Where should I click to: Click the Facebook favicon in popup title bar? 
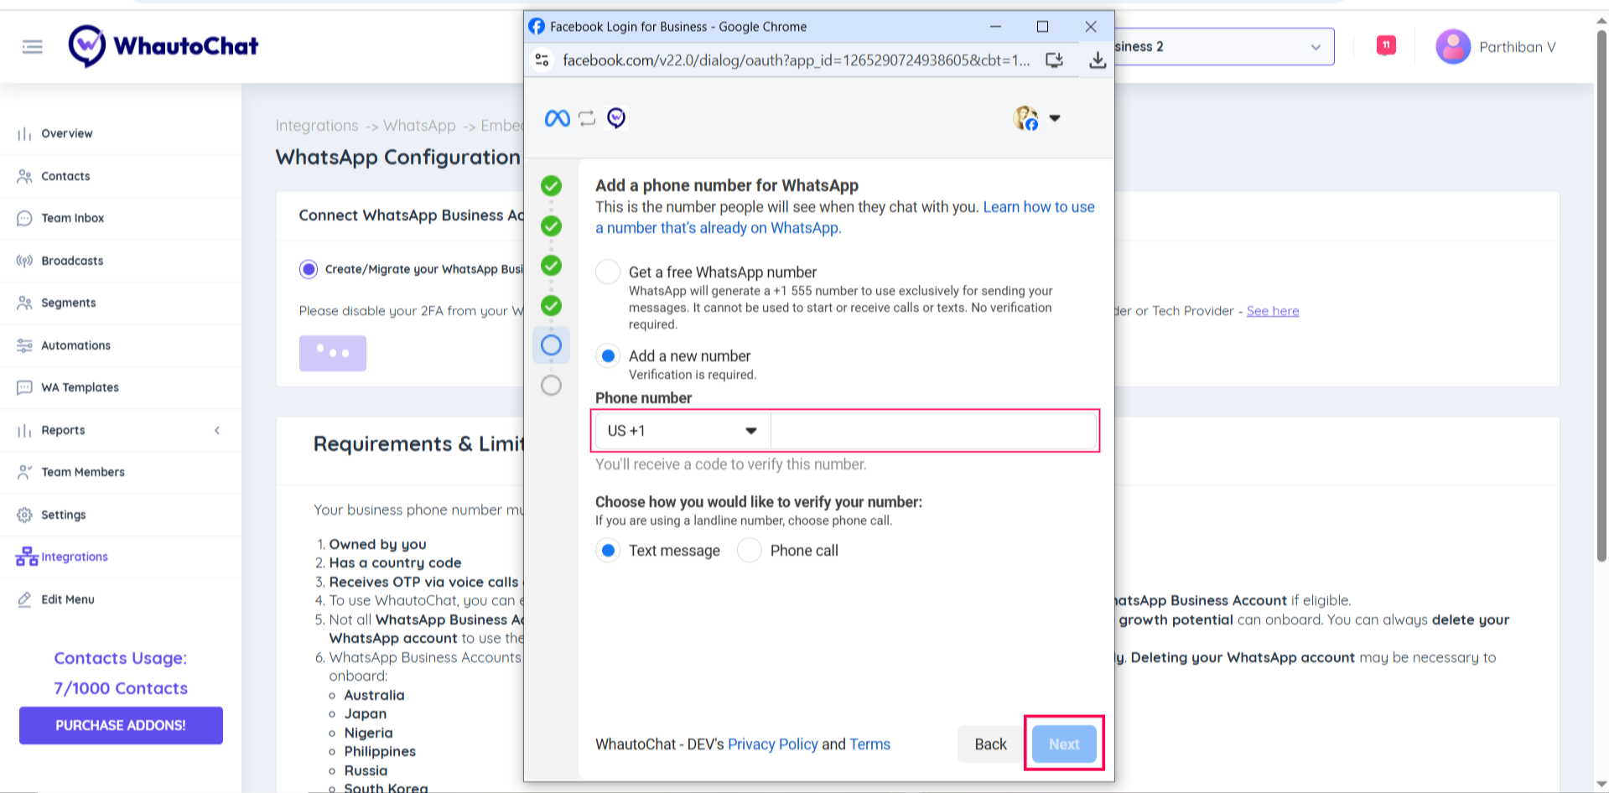click(537, 27)
